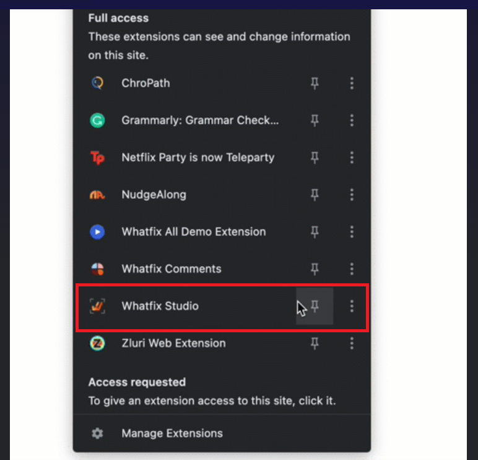Select the Whatfix Comments menu entry
This screenshot has height=460, width=478.
(x=171, y=269)
